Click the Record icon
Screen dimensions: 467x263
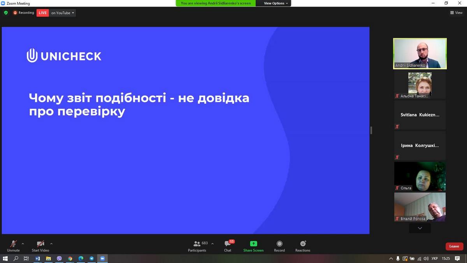coord(279,244)
